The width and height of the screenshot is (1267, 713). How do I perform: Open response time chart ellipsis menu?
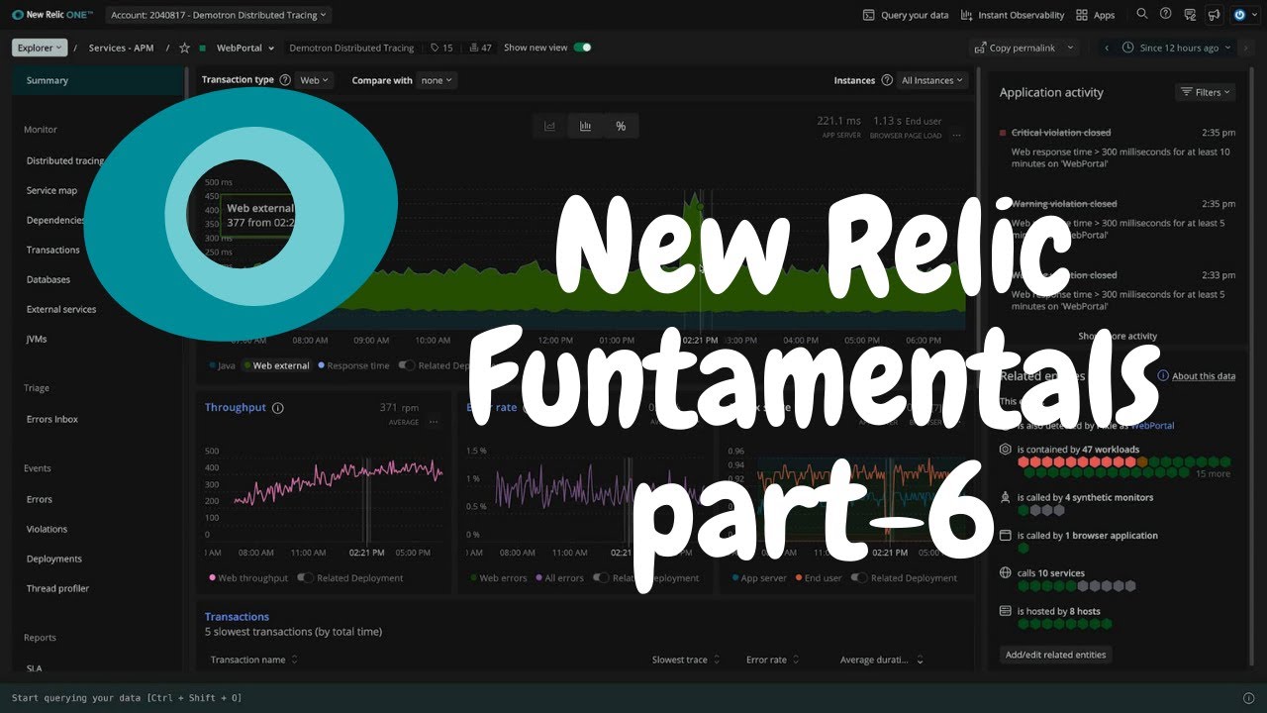point(956,135)
